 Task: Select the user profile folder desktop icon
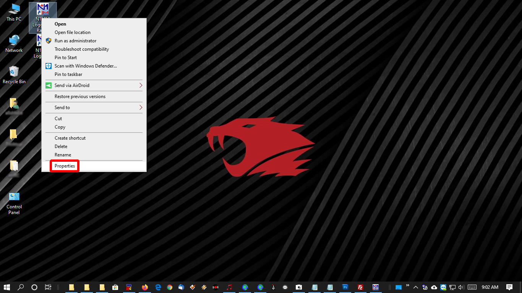pos(14,106)
